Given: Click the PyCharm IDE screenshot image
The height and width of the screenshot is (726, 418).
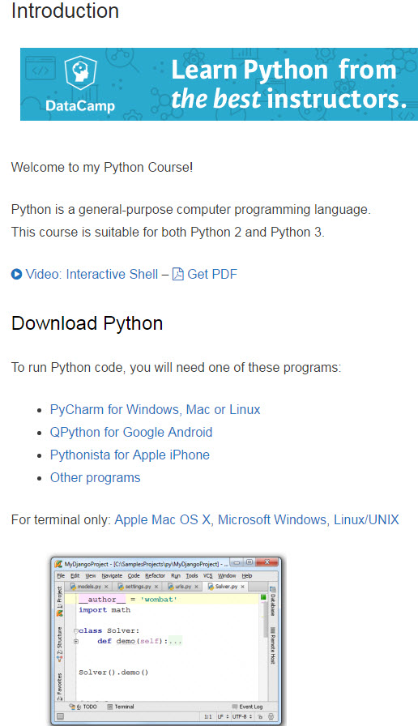Looking at the screenshot, I should [166, 641].
